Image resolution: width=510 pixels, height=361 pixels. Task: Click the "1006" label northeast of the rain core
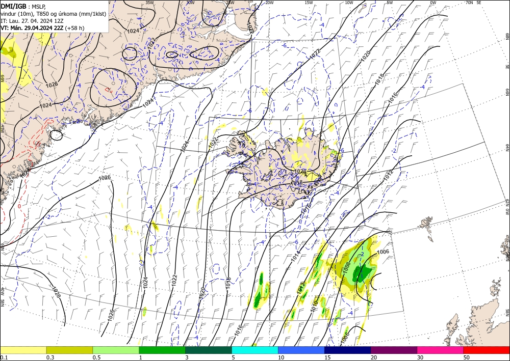[x=383, y=252]
